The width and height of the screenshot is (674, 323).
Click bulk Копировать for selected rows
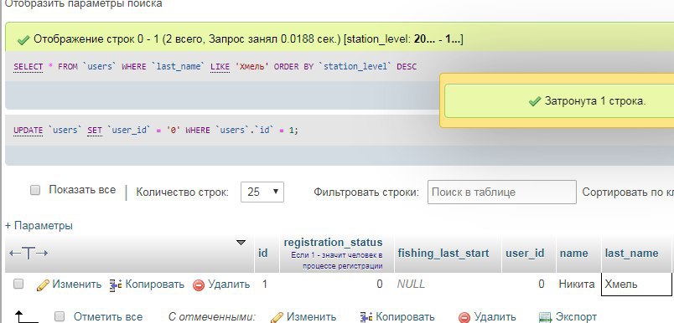click(x=405, y=317)
